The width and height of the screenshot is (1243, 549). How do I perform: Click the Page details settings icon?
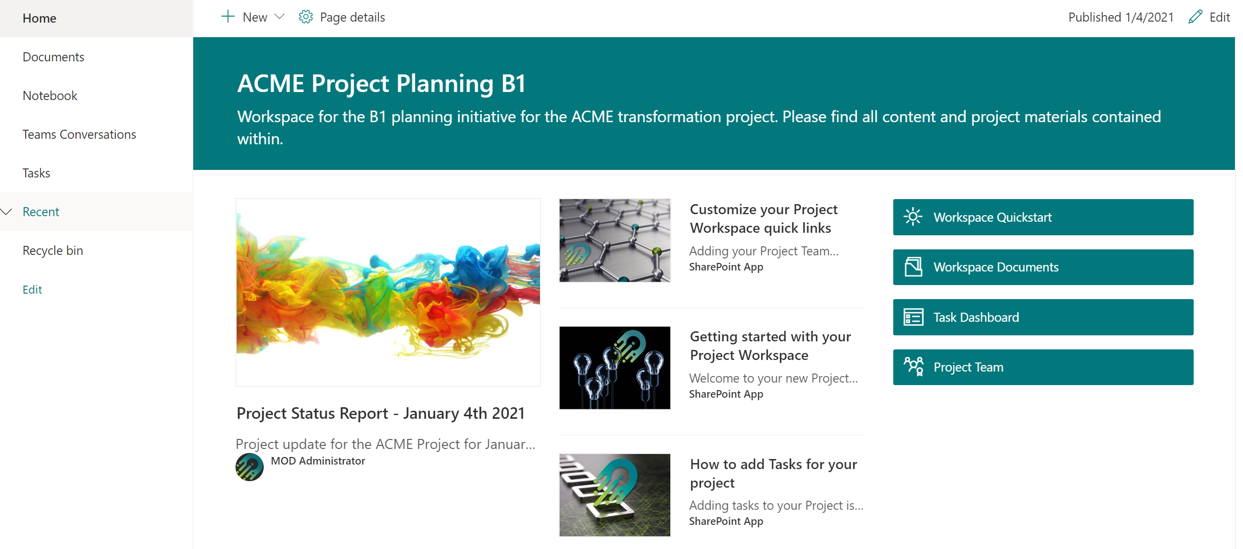click(305, 17)
